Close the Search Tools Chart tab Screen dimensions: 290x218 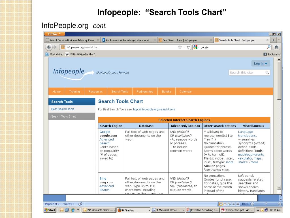pyautogui.click(x=267, y=40)
